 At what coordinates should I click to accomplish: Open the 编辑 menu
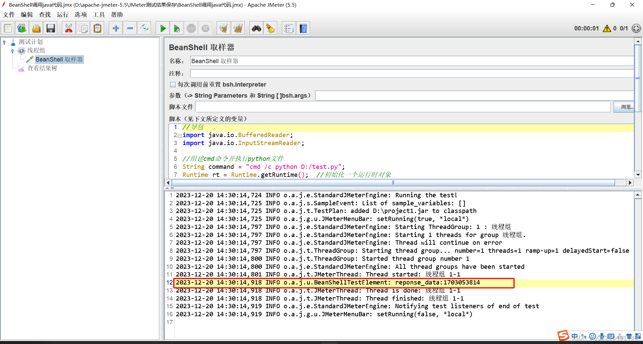[x=27, y=15]
